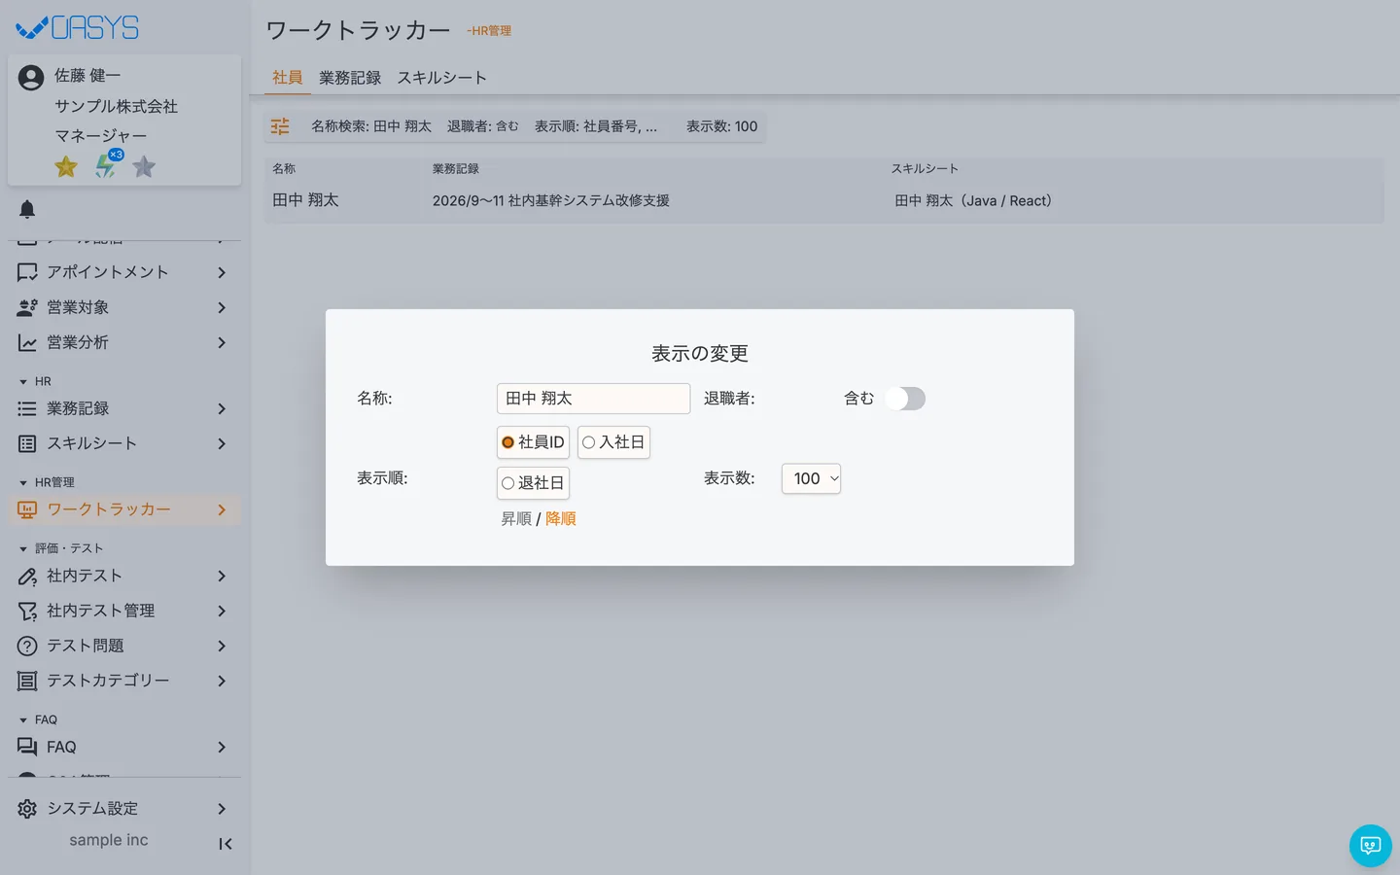Open テスト問題 in the sidebar

click(124, 646)
